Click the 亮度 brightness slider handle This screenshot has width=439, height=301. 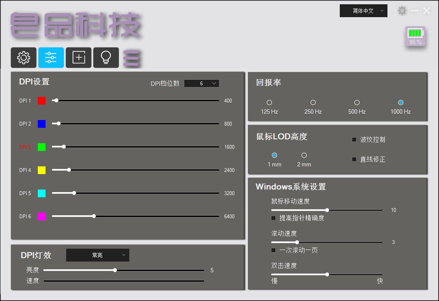click(x=114, y=270)
